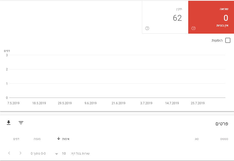The height and width of the screenshot is (161, 234).
Task: Click the rows-per-page value 10
Action: tap(64, 153)
